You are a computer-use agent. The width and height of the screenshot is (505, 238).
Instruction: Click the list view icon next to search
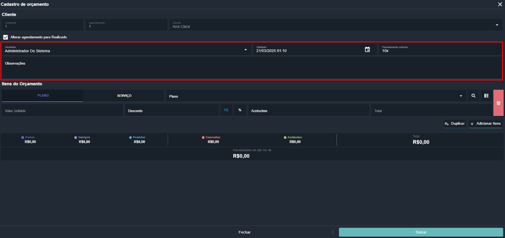click(x=486, y=96)
